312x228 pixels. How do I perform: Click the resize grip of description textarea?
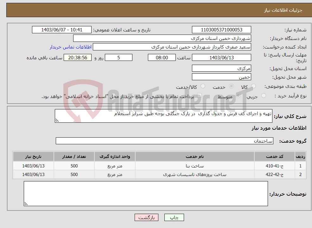(x=57, y=121)
